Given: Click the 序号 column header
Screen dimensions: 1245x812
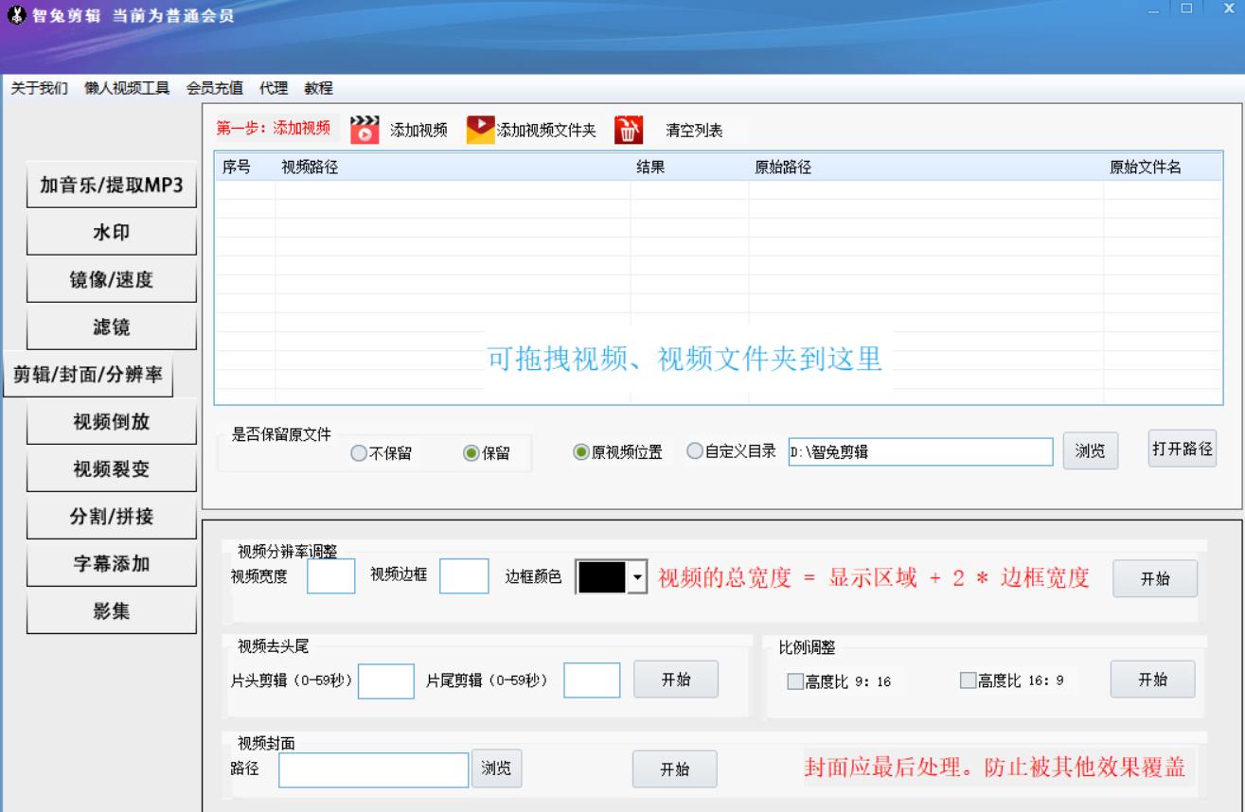Looking at the screenshot, I should [245, 168].
